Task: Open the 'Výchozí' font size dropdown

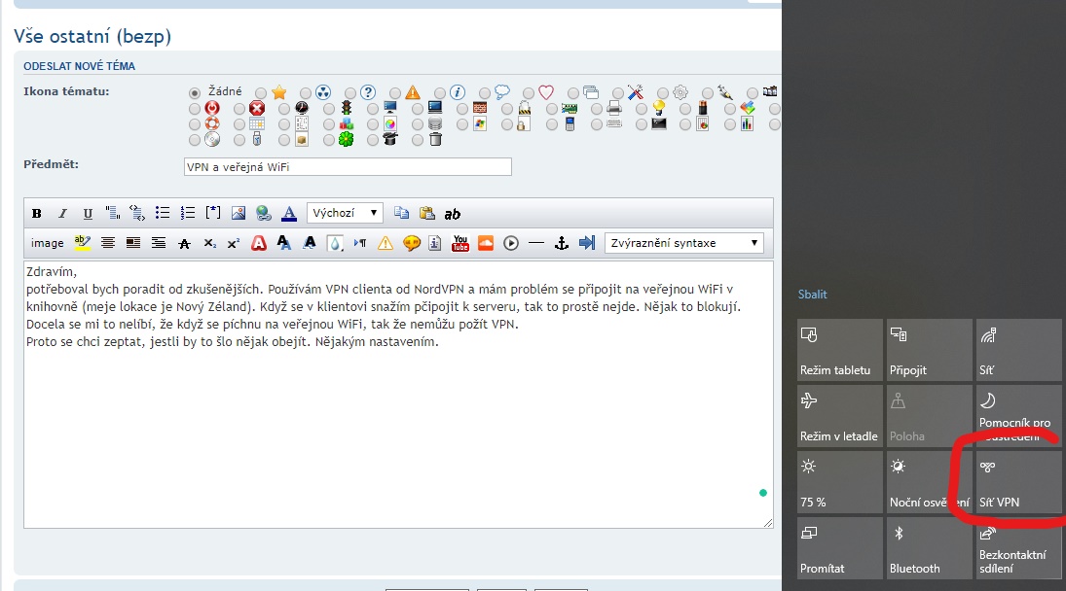Action: click(x=345, y=213)
